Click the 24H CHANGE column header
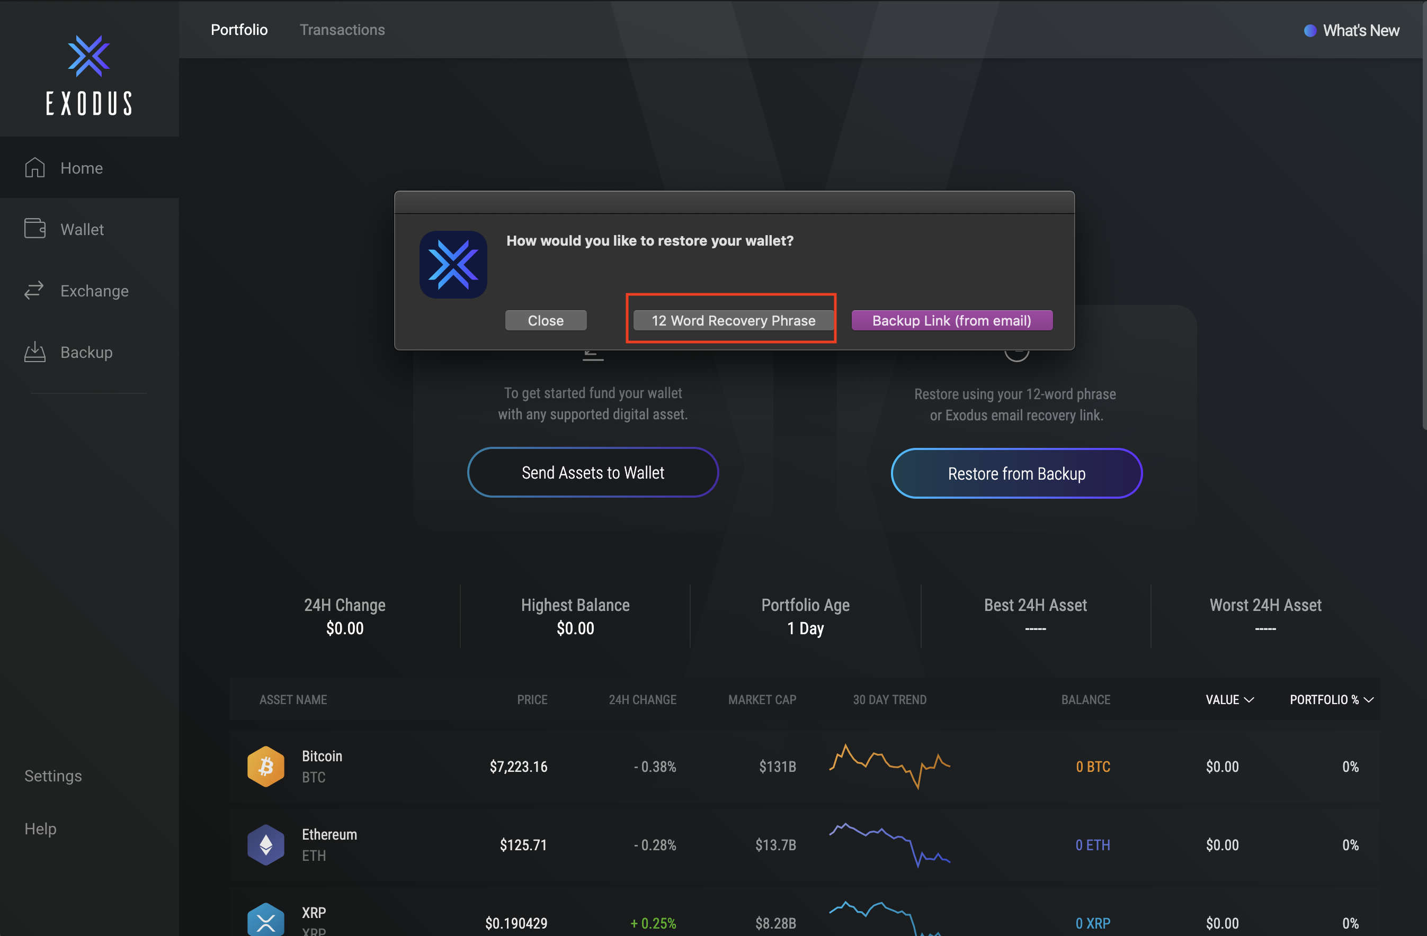 tap(642, 699)
